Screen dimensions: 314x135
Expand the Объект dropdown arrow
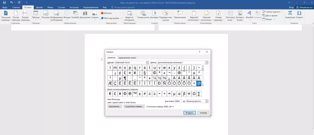point(274,19)
